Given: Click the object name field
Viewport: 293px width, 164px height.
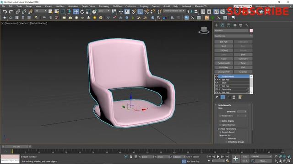Looking at the screenshot, I should point(231,31).
